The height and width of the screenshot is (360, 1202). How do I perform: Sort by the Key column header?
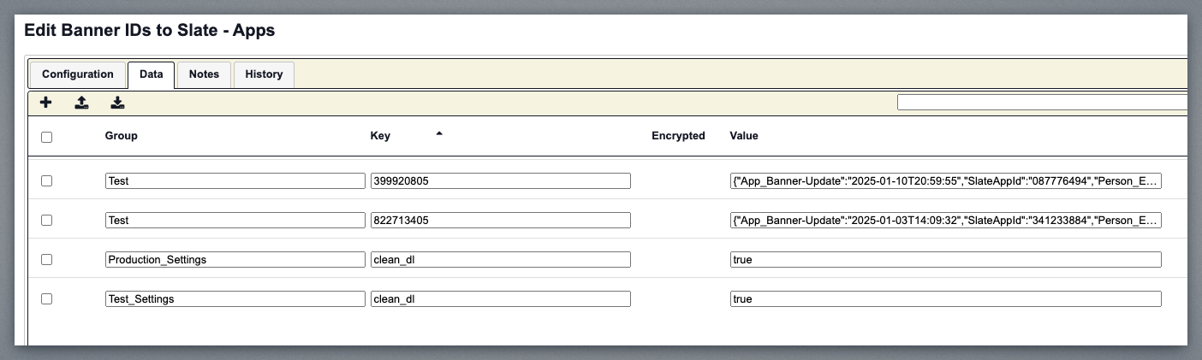click(x=380, y=136)
